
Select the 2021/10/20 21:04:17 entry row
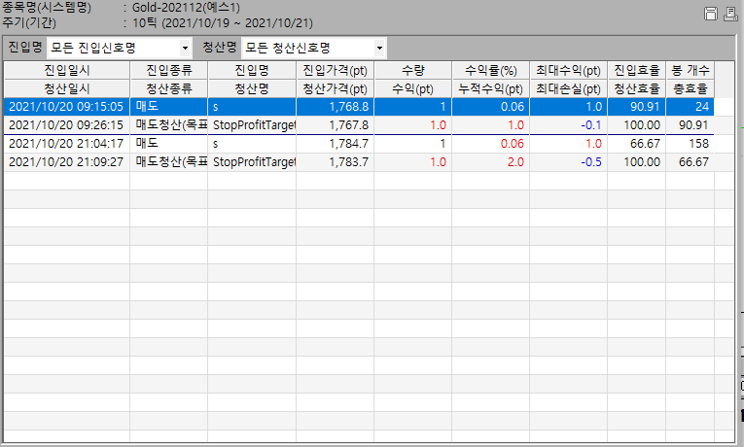(x=66, y=143)
